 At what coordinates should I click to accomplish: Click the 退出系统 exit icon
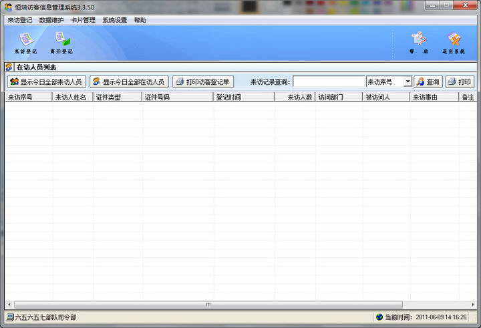pos(454,43)
